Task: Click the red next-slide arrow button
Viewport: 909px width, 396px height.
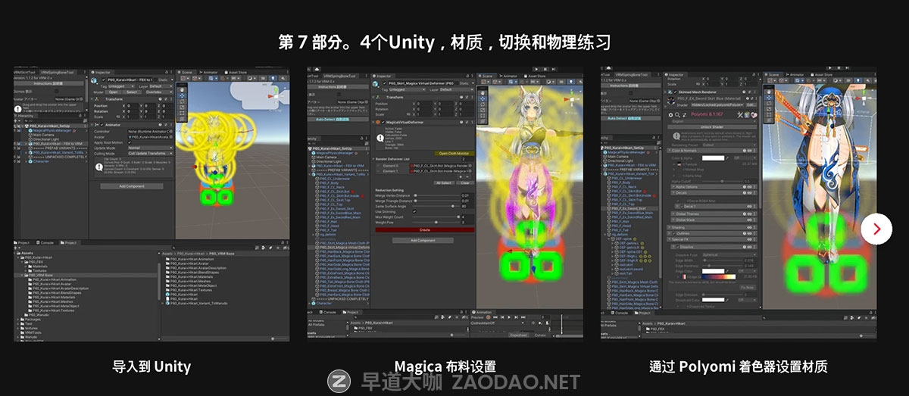Action: pyautogui.click(x=877, y=229)
